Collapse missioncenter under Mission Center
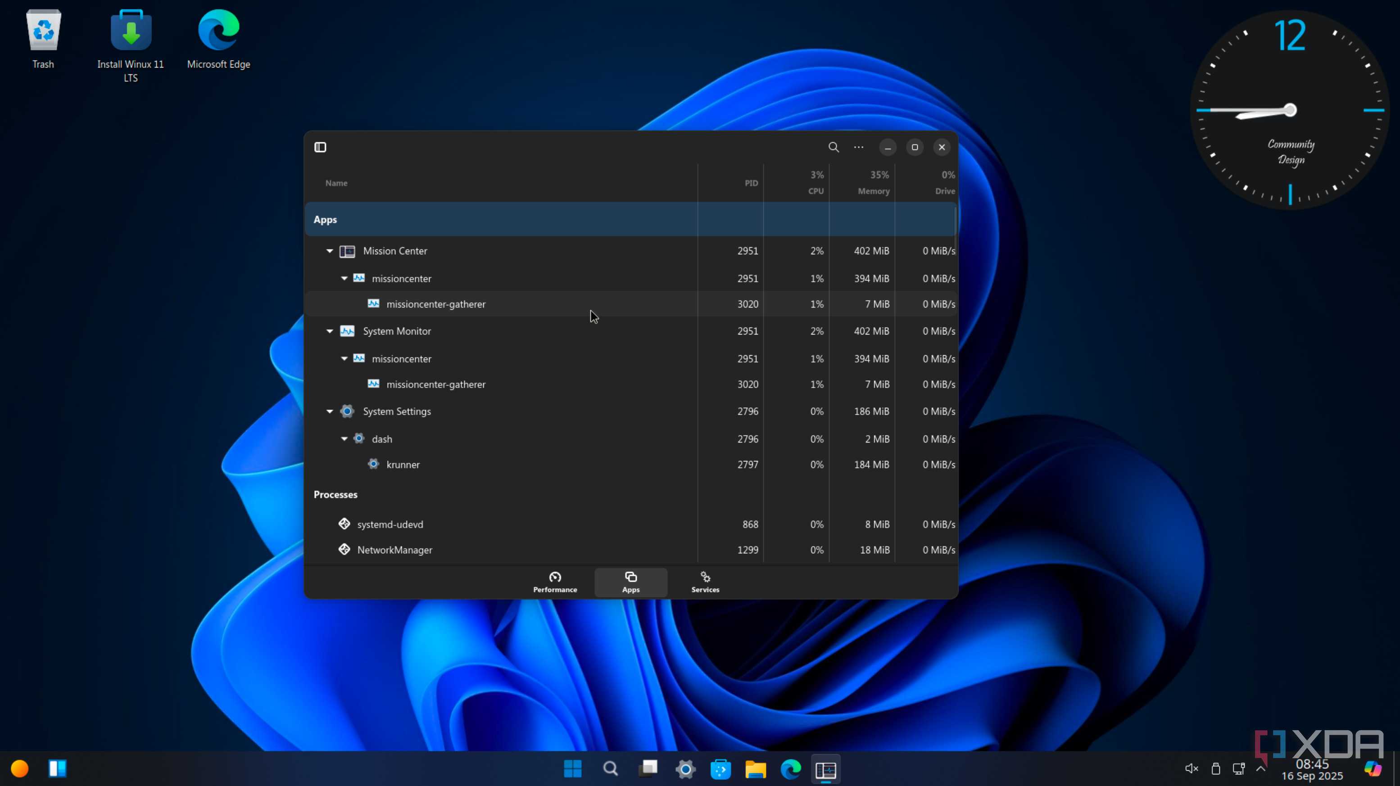Image resolution: width=1400 pixels, height=786 pixels. 344,278
